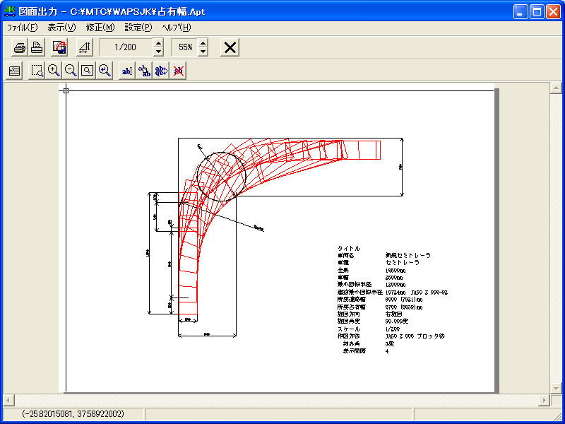Click the print icon in the toolbar
This screenshot has height=424, width=565.
(x=20, y=48)
